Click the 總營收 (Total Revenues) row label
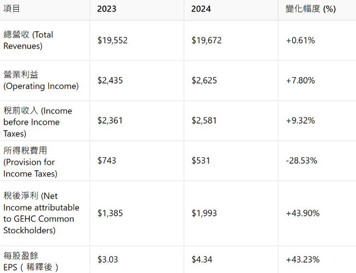The width and height of the screenshot is (356, 273). [28, 40]
